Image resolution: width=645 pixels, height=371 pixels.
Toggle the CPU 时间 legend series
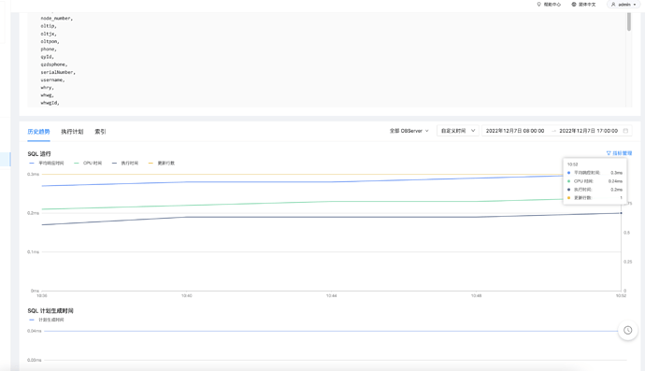point(88,164)
